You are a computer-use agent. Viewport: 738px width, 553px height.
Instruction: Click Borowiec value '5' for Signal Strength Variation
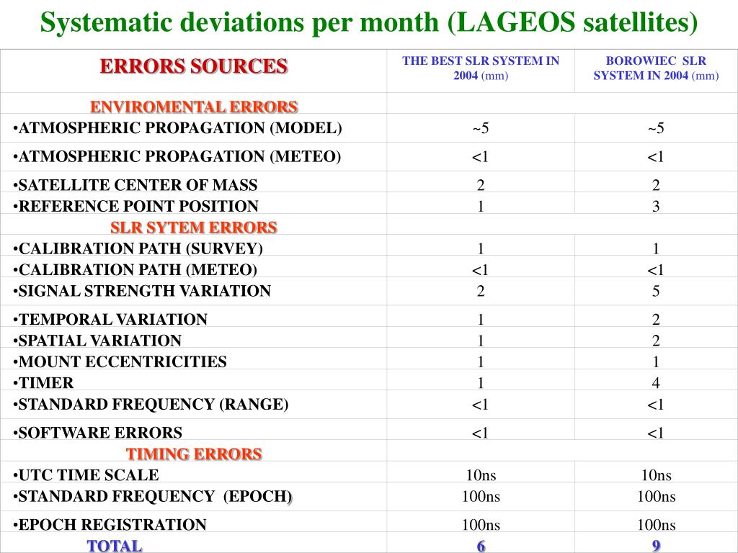656,291
